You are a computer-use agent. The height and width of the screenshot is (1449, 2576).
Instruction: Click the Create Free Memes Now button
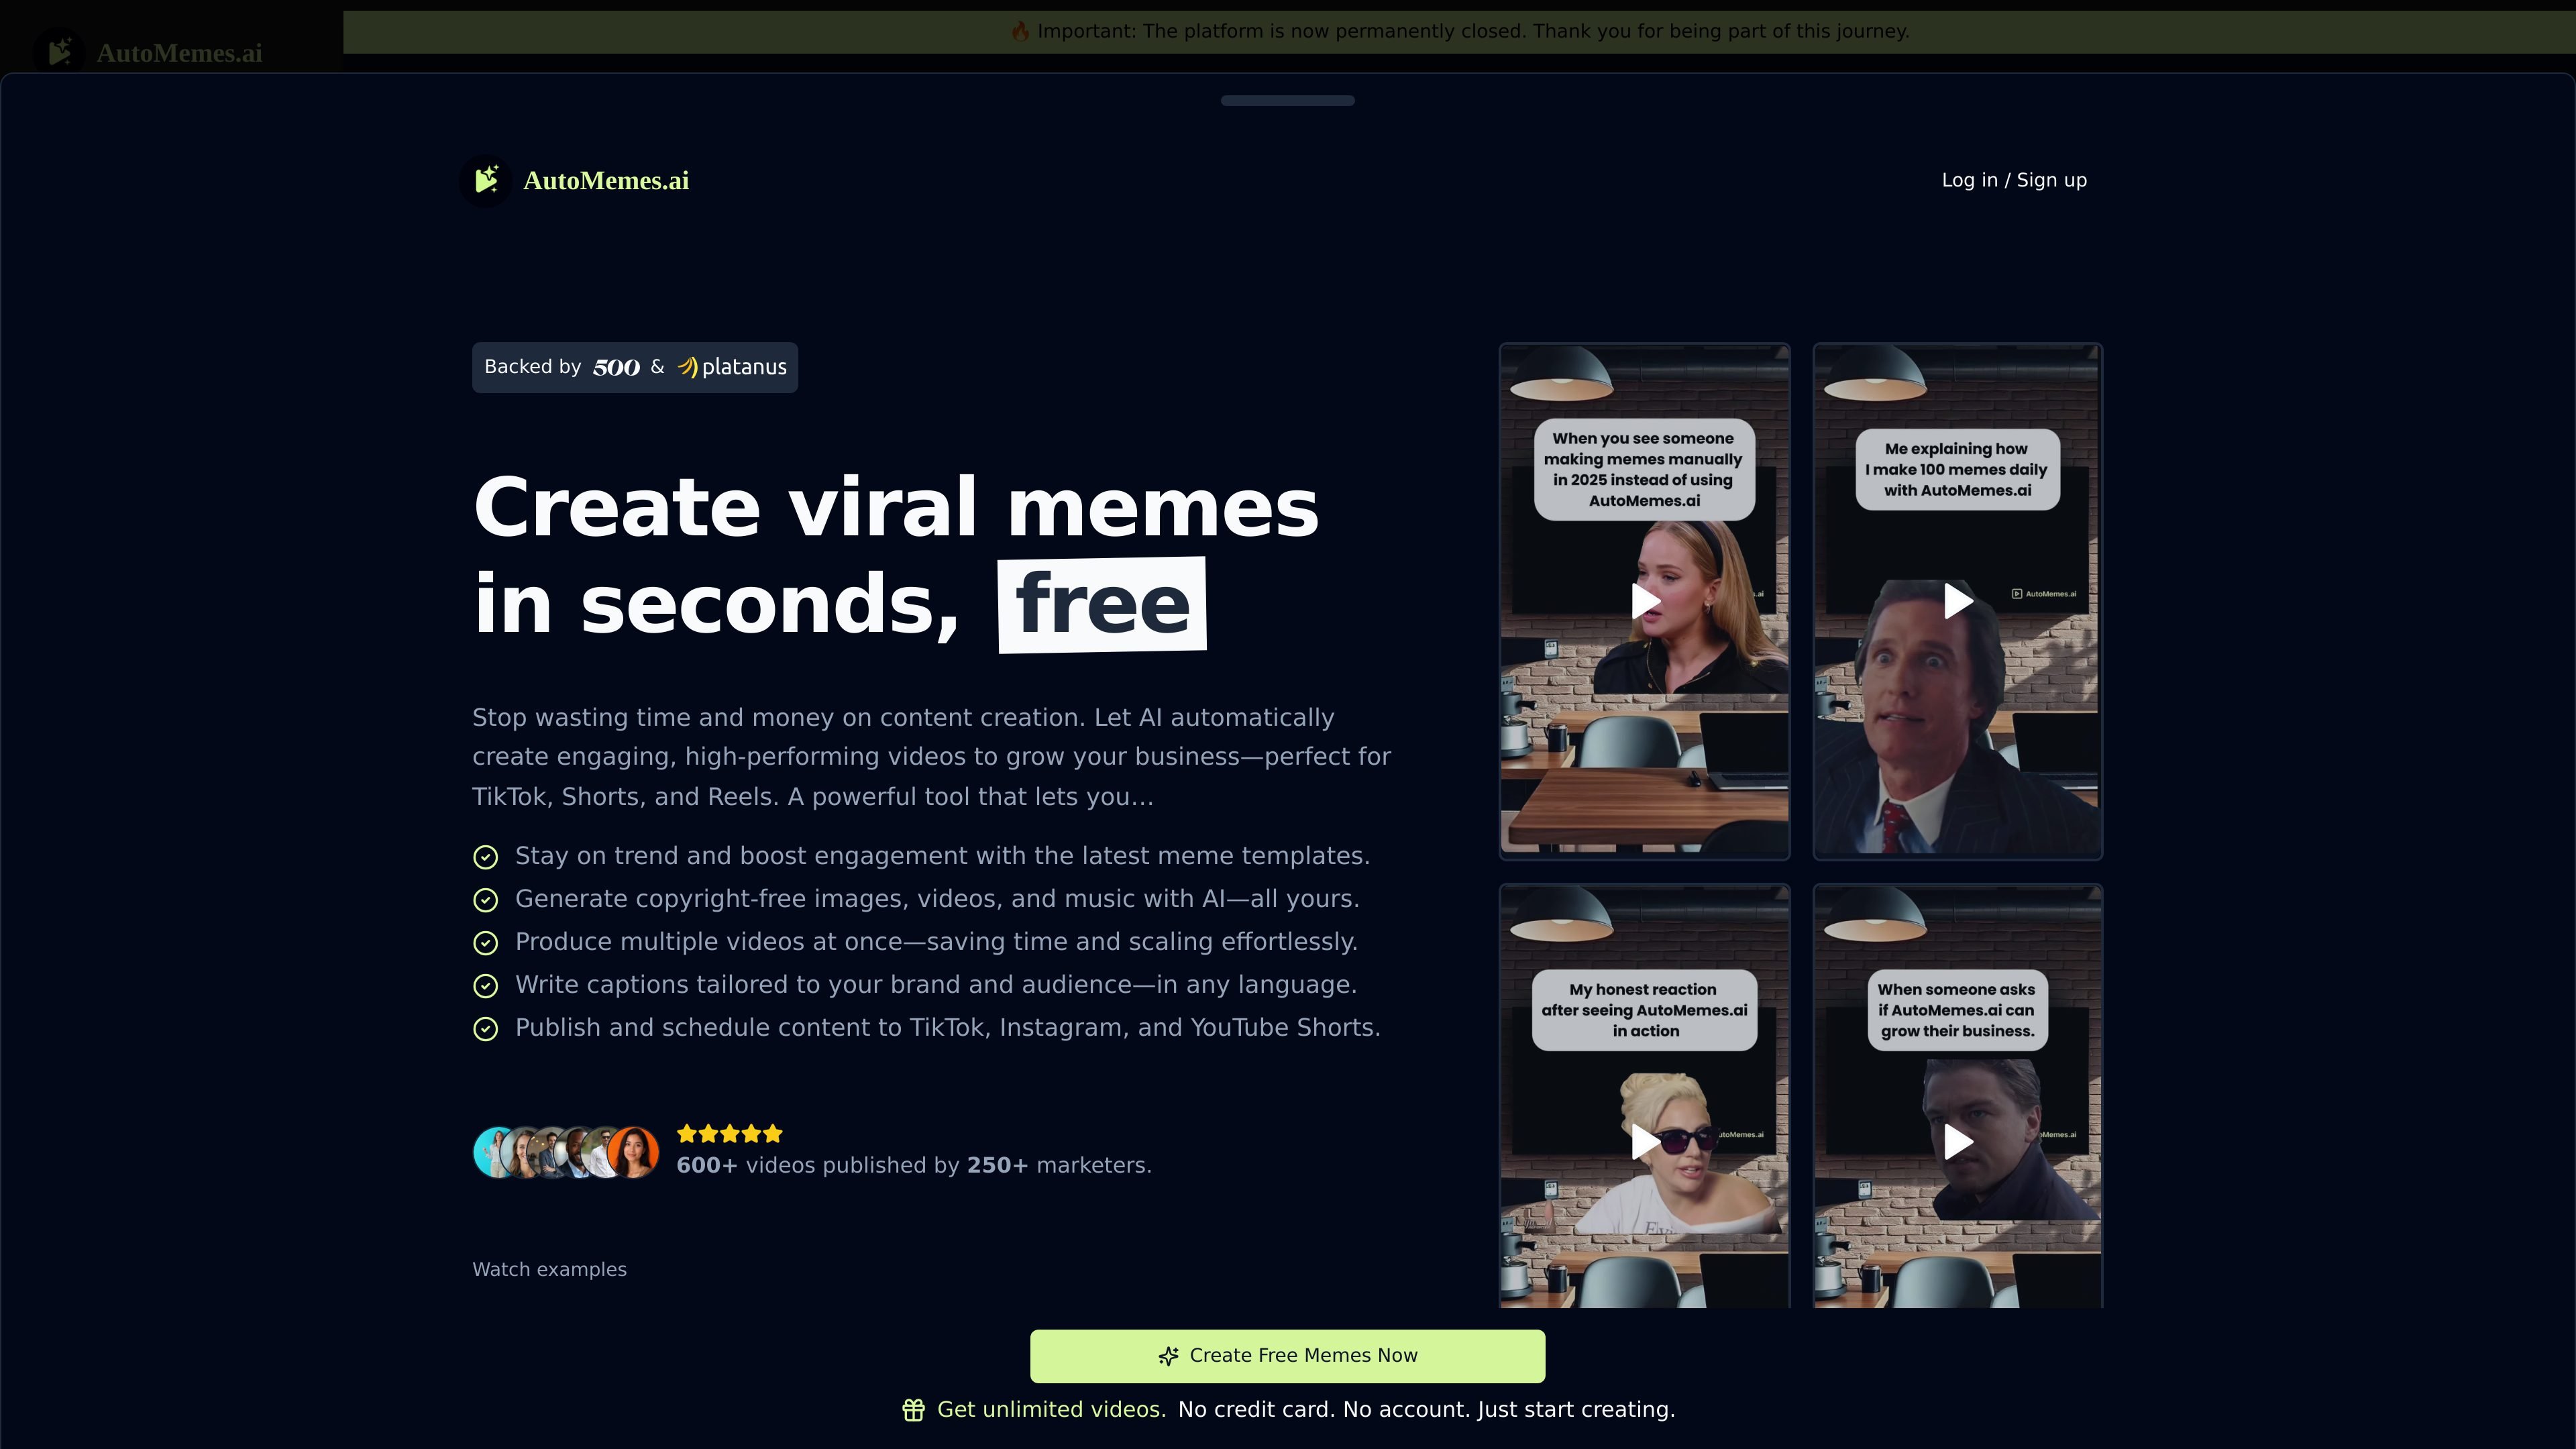click(1288, 1356)
